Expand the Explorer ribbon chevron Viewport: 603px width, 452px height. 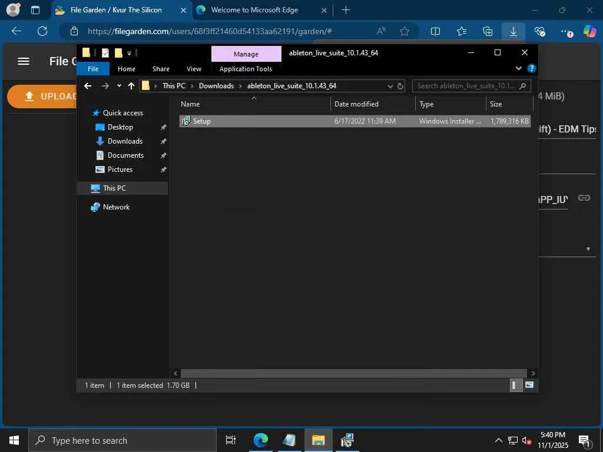(519, 68)
